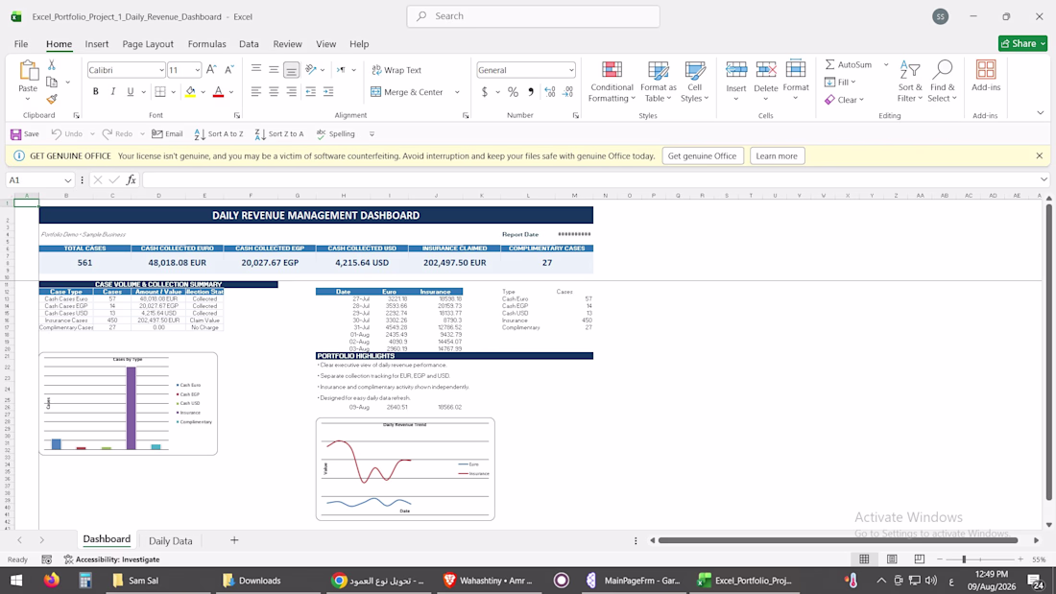Open the Insert cells icon
Screen dimensions: 1056x594
click(x=736, y=69)
